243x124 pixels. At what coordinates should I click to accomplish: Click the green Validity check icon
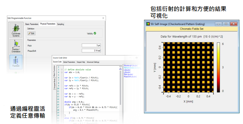[x=95, y=33]
